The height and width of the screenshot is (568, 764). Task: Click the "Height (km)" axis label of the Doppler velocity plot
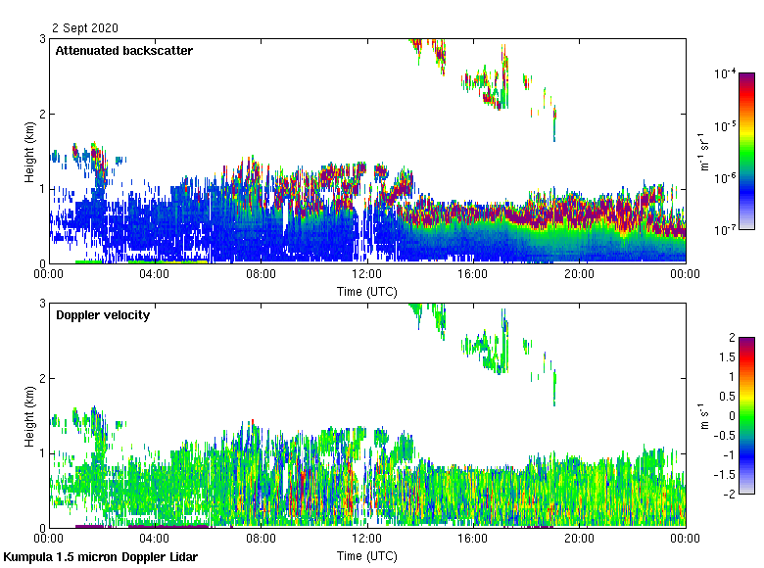point(31,415)
